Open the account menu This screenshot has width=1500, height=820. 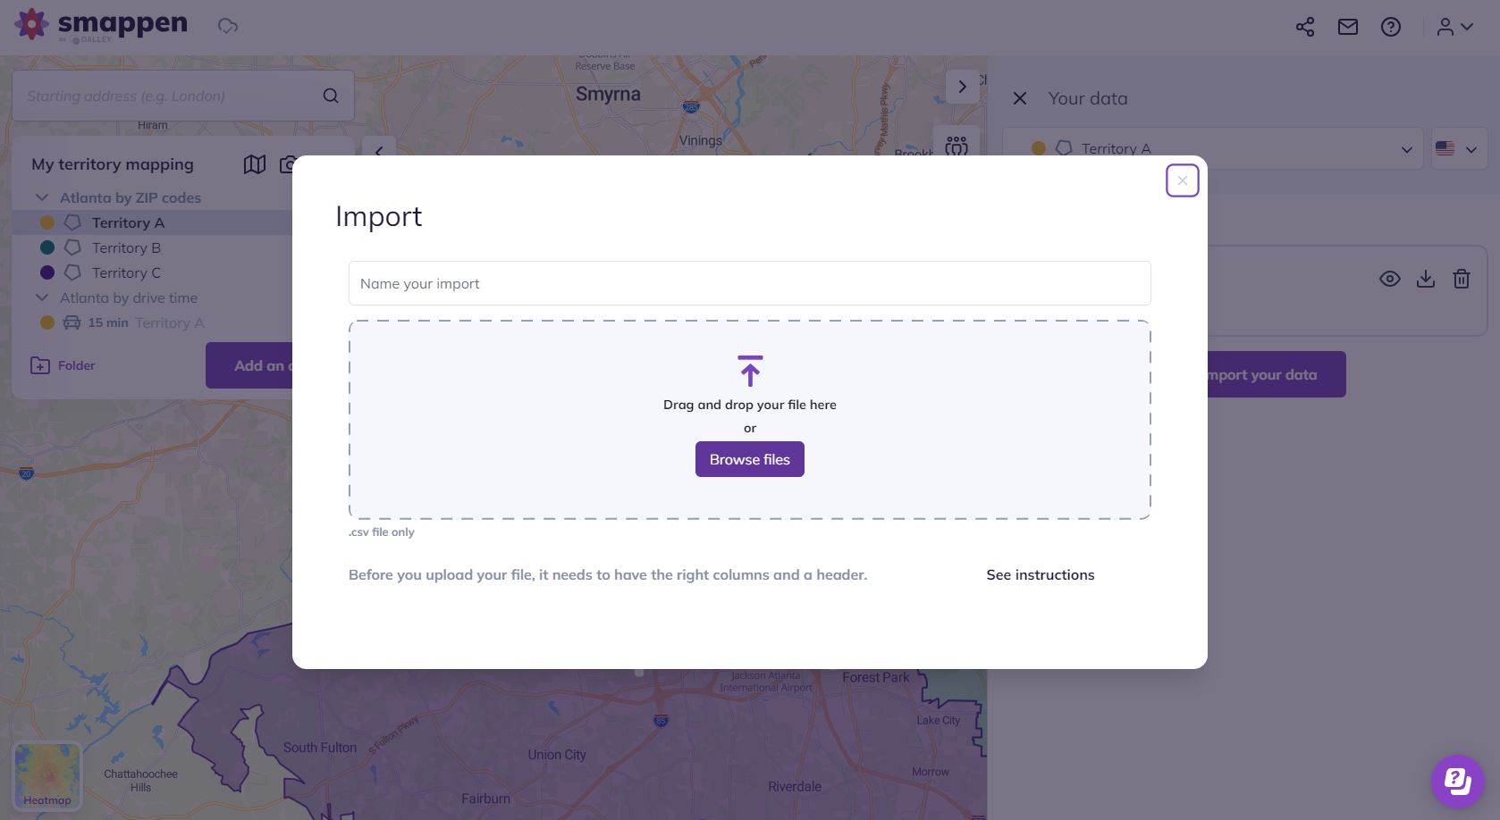point(1453,27)
